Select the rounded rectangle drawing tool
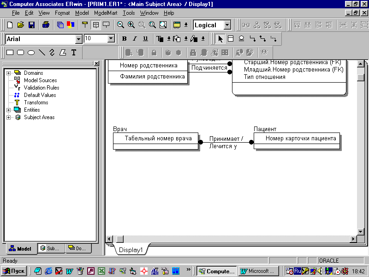Screen dimensions: 369x277 pos(20,53)
